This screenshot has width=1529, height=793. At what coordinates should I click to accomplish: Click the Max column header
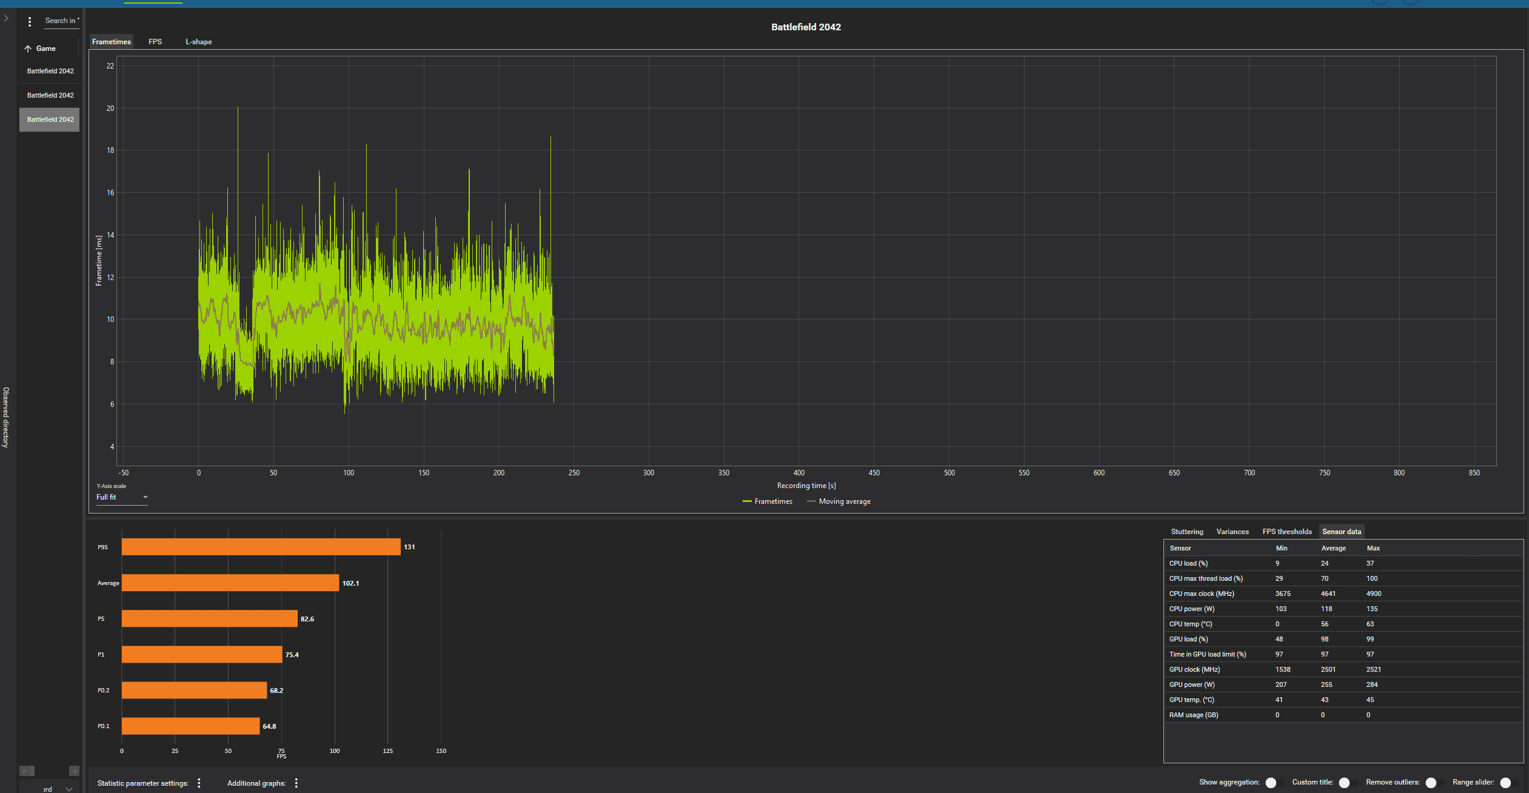tap(1373, 548)
